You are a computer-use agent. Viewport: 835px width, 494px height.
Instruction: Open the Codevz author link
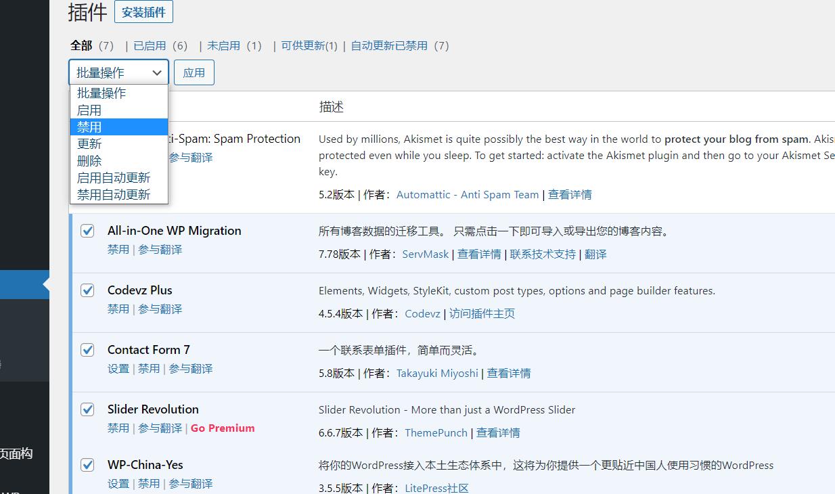pyautogui.click(x=422, y=314)
